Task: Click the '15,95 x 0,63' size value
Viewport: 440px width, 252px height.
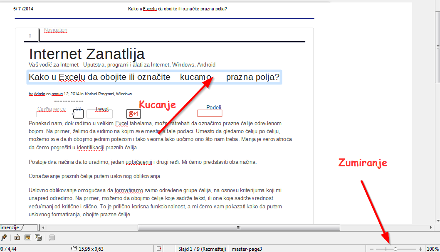Action: click(x=91, y=249)
